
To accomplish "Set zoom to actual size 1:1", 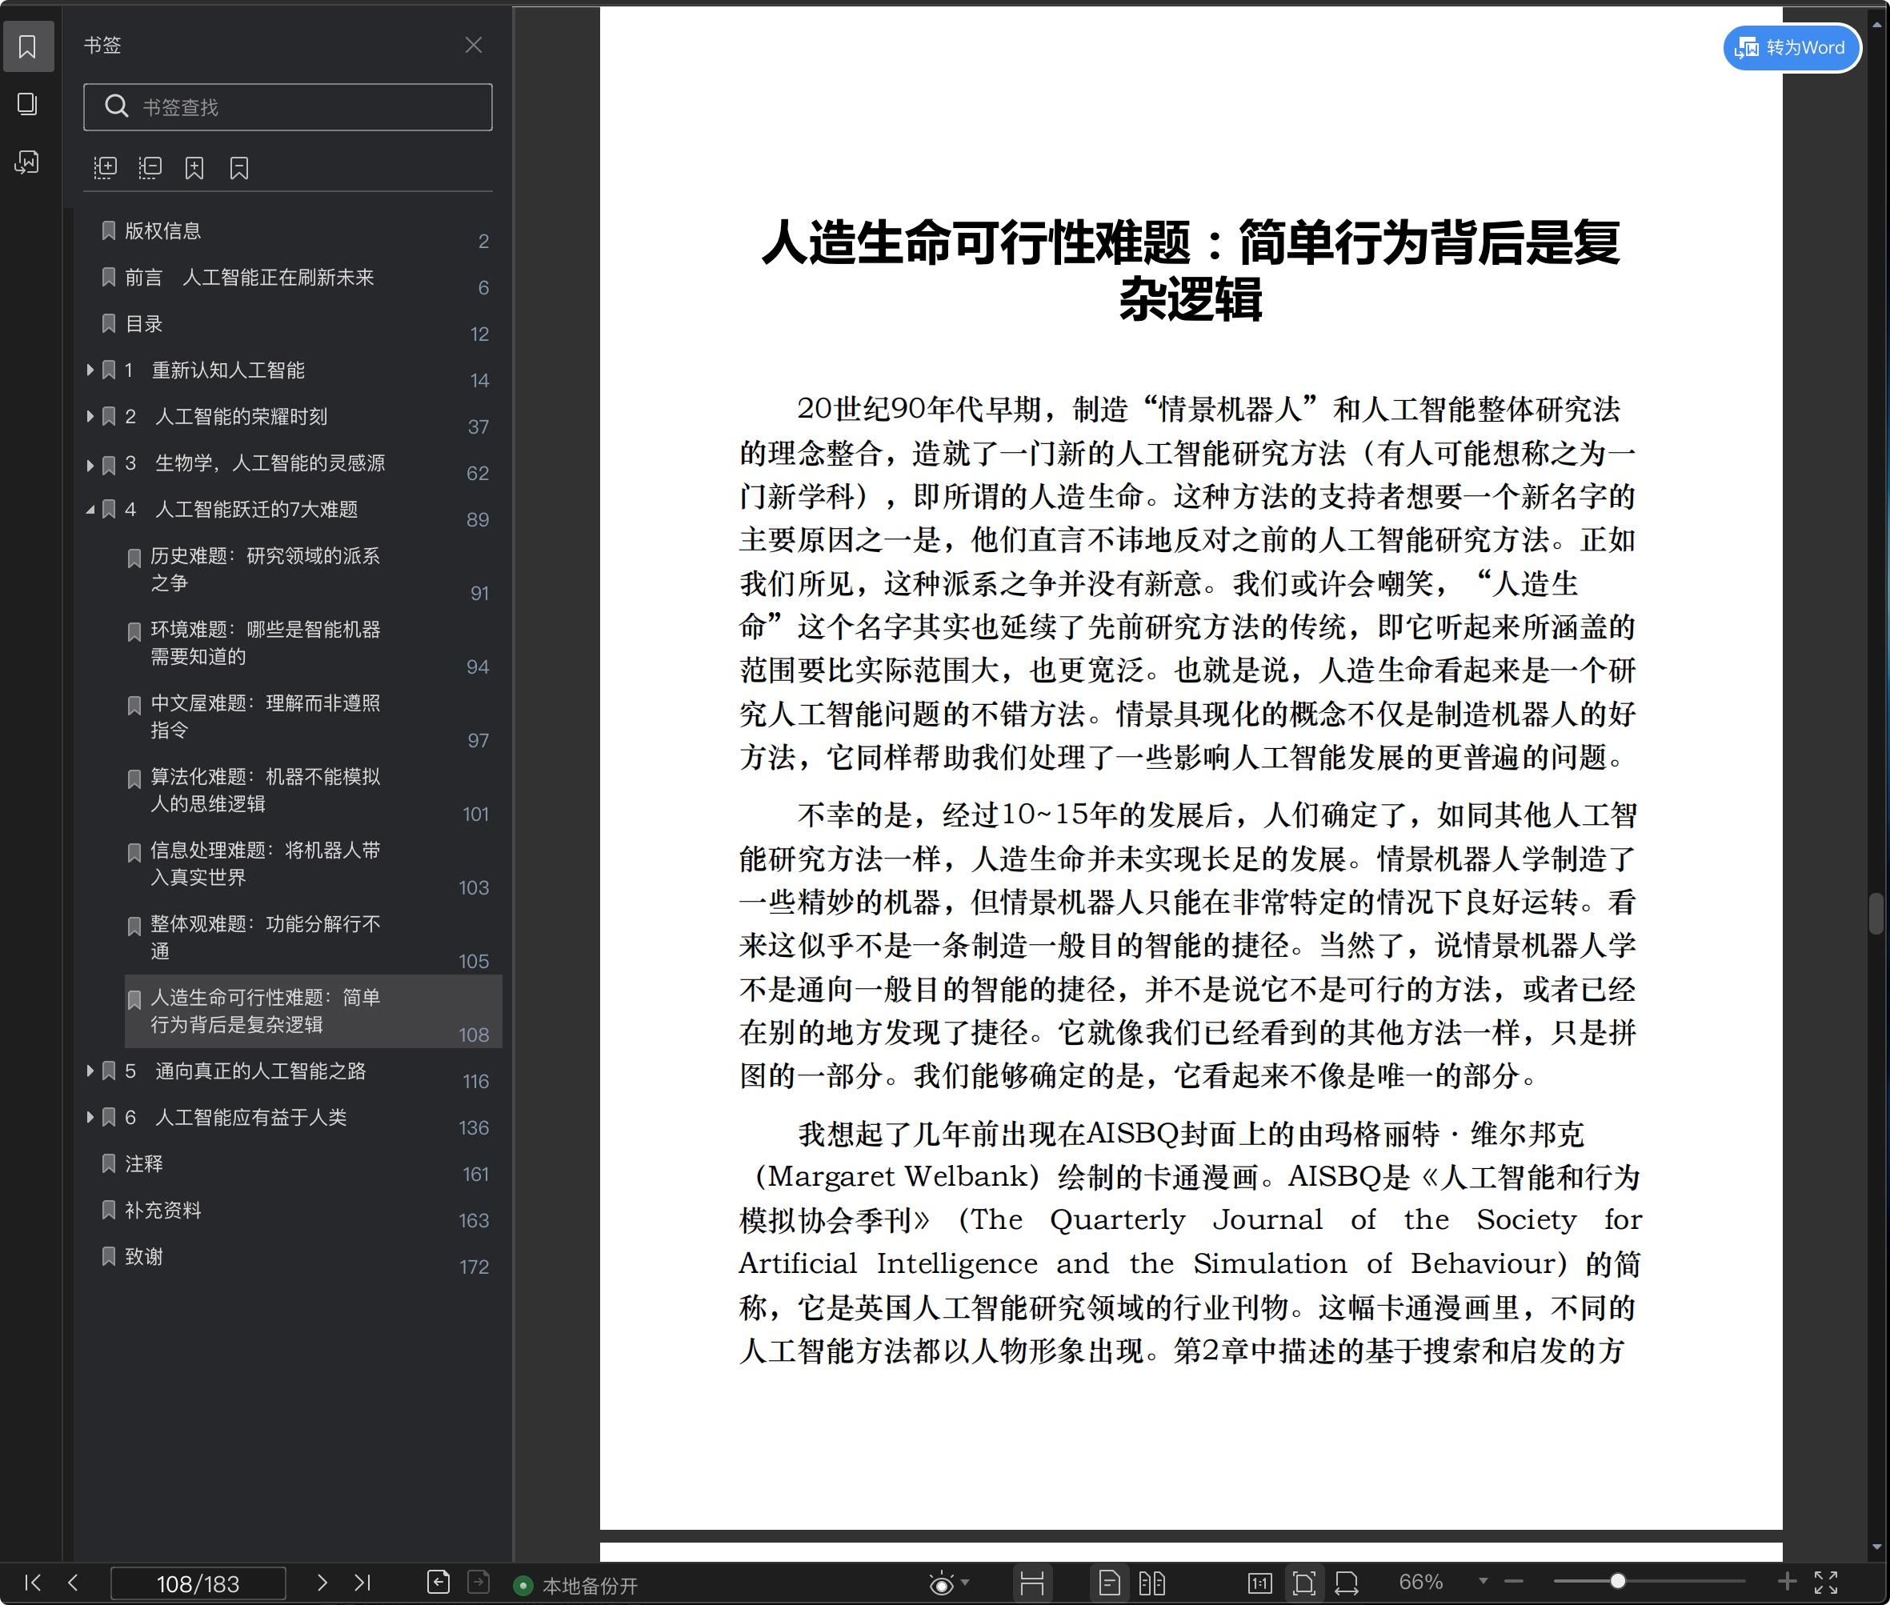I will [x=1260, y=1583].
